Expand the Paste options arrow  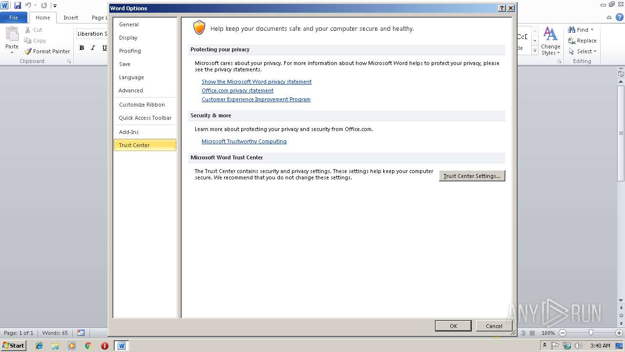coord(12,53)
